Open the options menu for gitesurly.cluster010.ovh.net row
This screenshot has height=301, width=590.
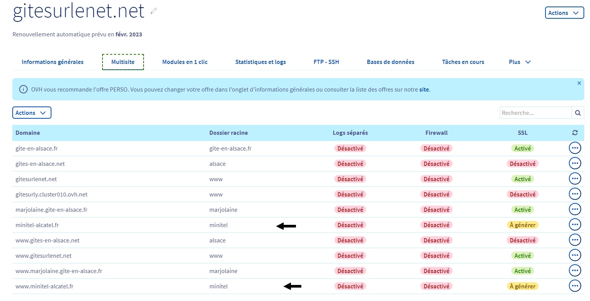pyautogui.click(x=575, y=194)
